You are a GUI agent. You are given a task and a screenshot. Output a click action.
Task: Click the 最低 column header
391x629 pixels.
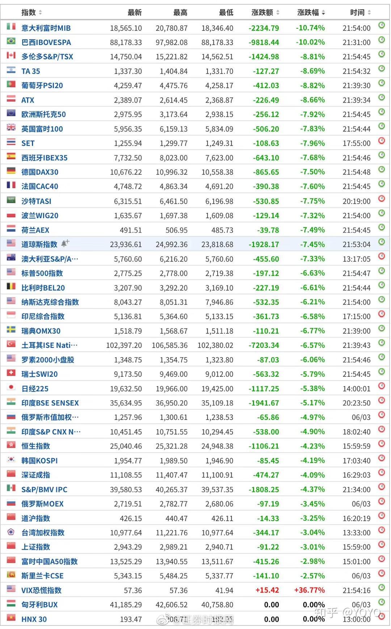coord(226,13)
